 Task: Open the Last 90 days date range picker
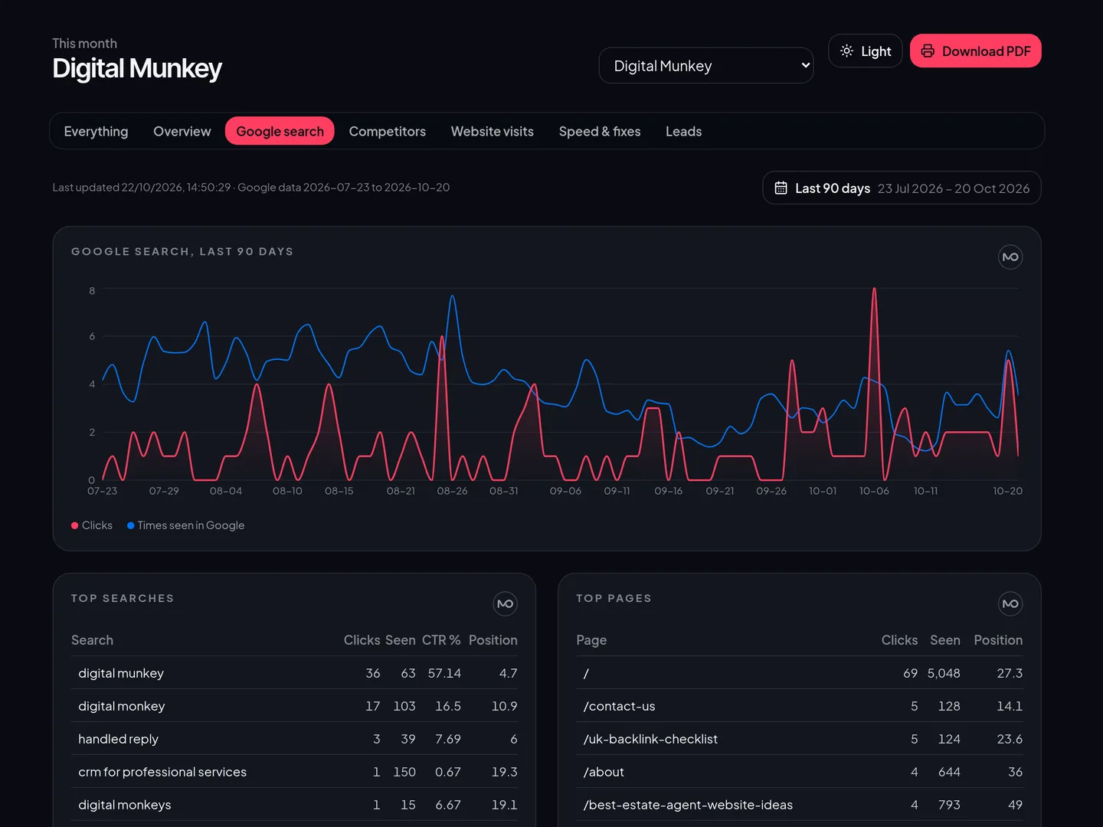pyautogui.click(x=902, y=188)
